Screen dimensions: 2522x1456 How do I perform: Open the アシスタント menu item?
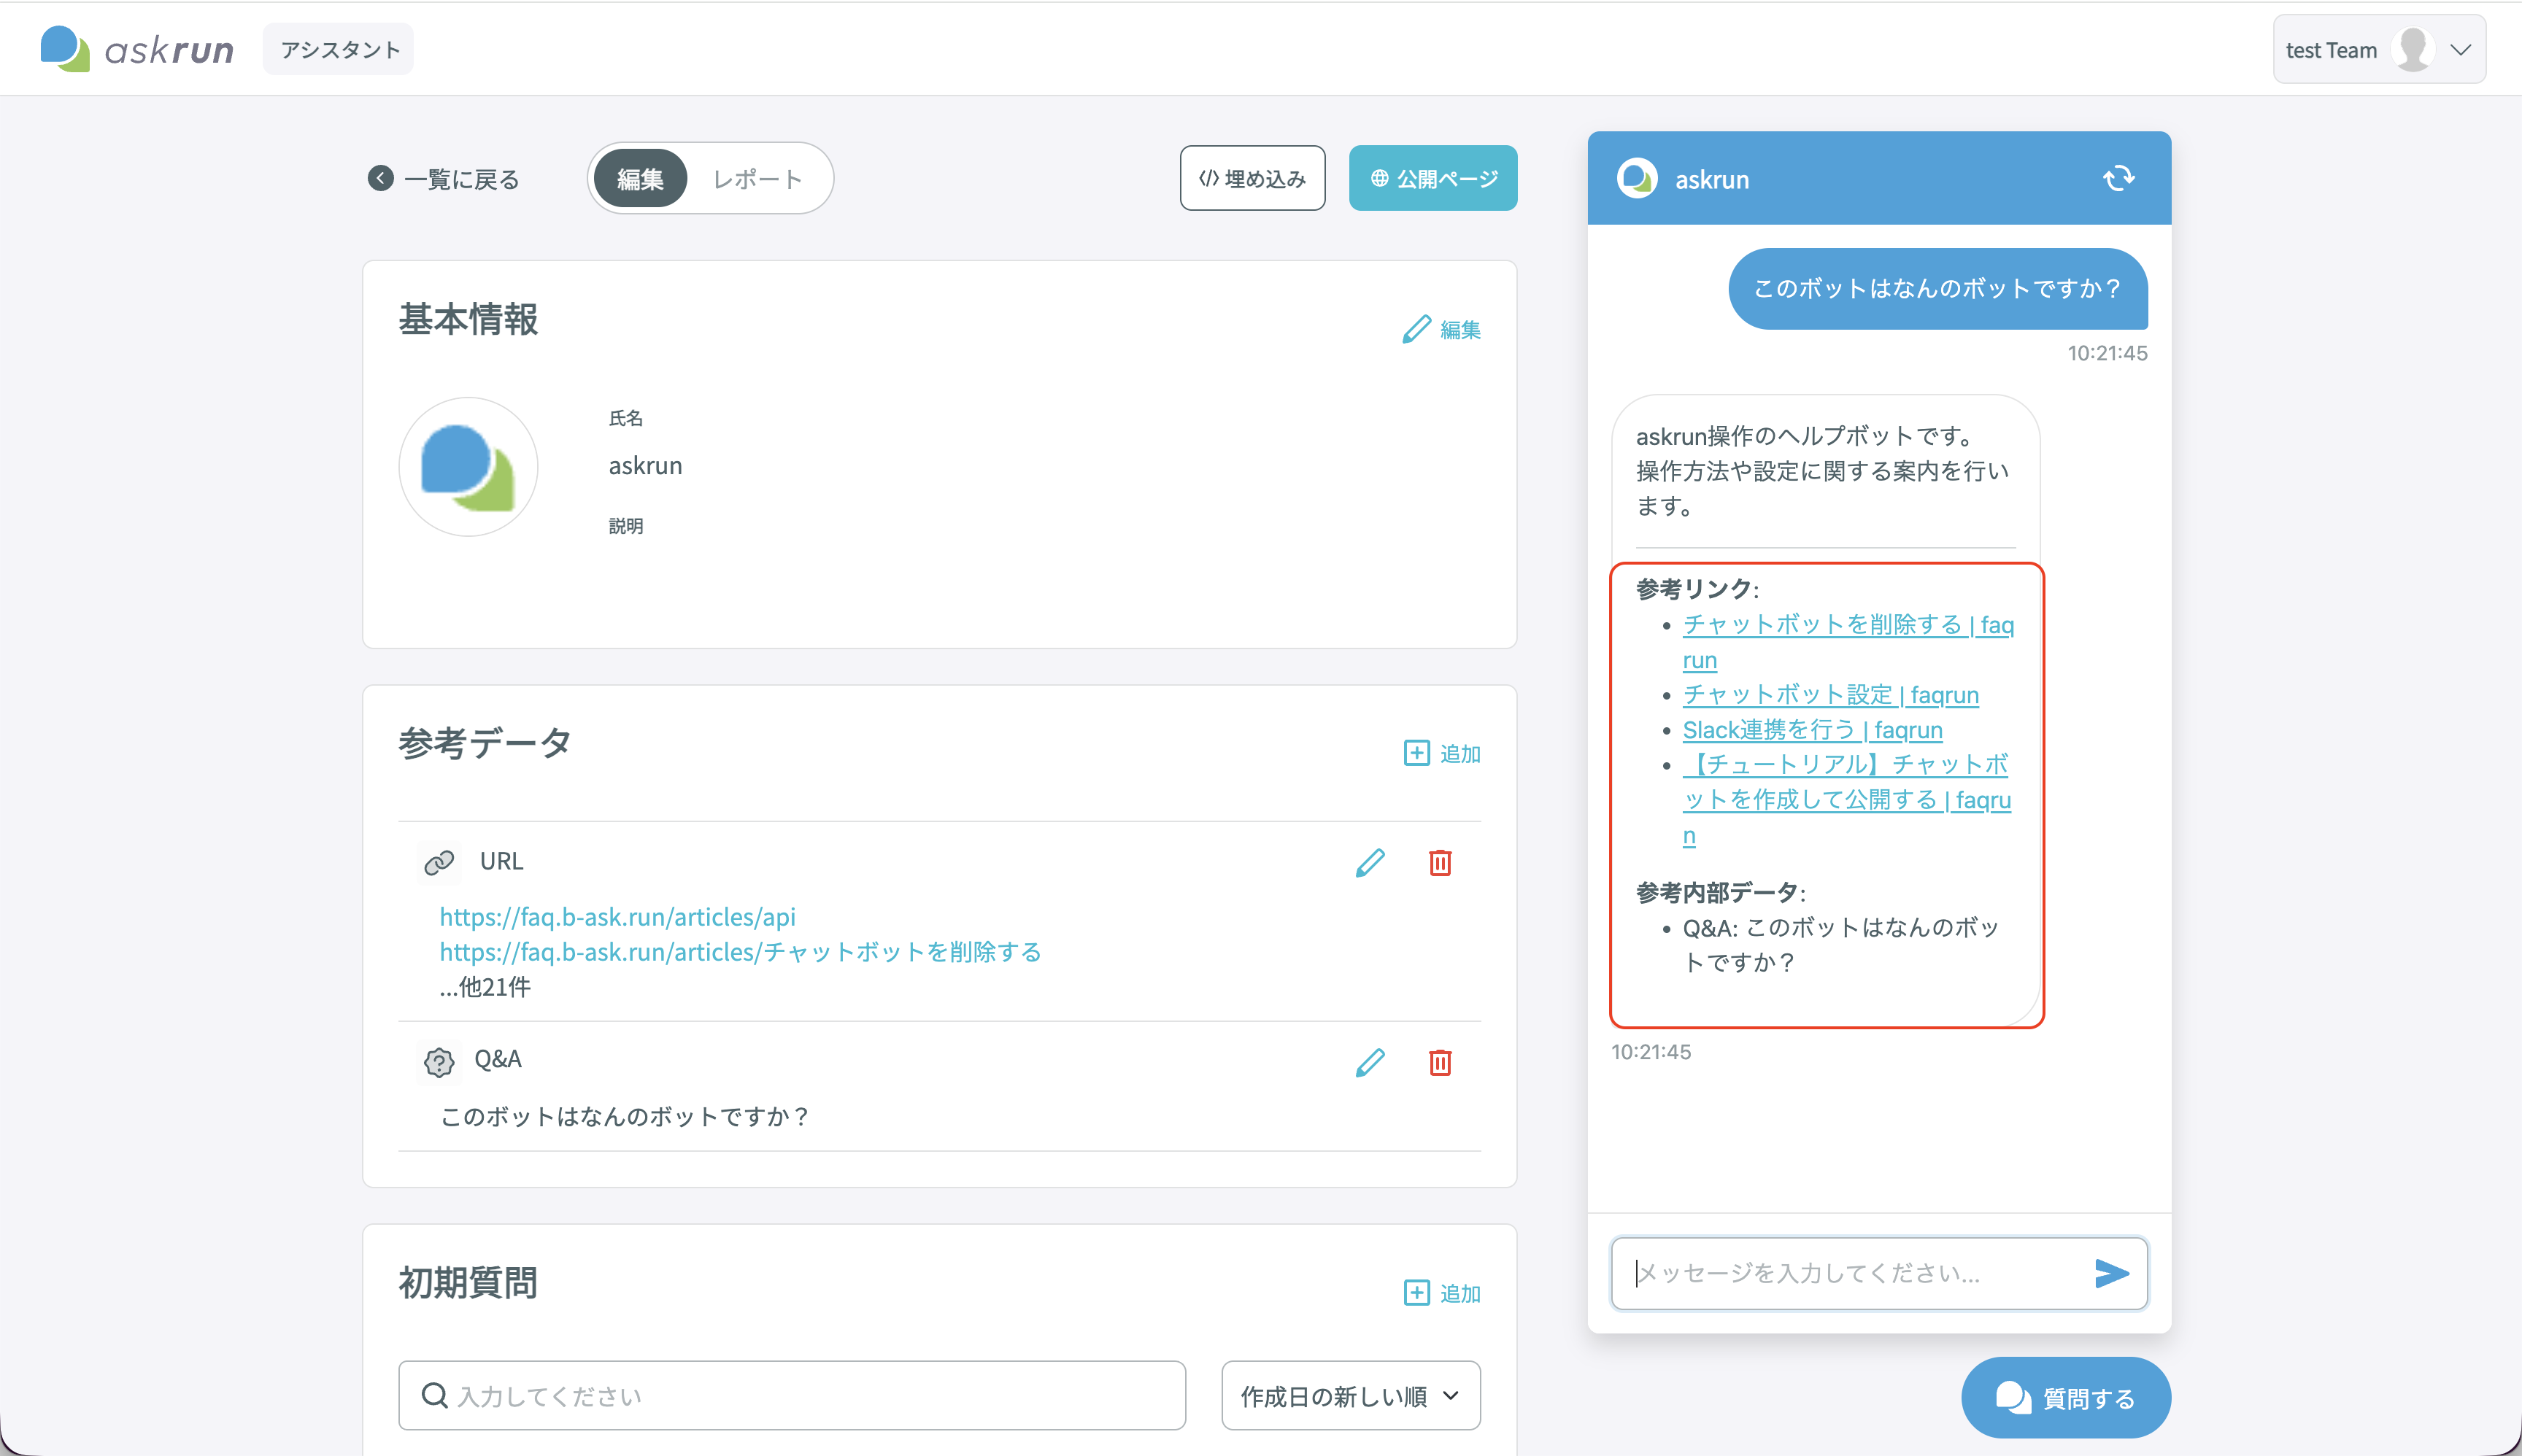[339, 49]
